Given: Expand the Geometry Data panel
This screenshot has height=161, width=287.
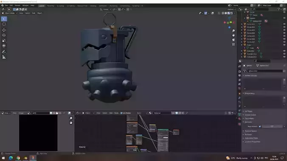Looking at the screenshot, I should pos(251,138).
